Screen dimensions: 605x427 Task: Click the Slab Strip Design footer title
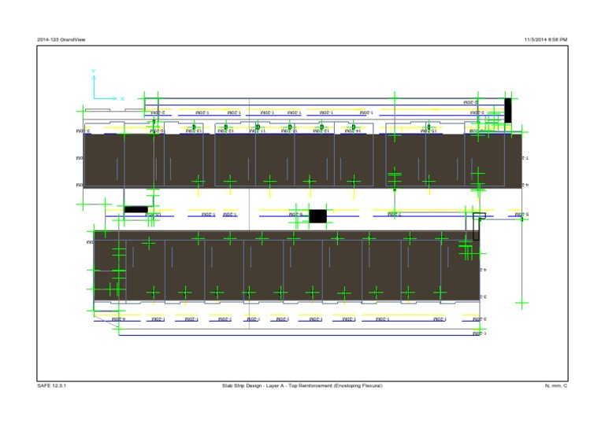point(302,385)
